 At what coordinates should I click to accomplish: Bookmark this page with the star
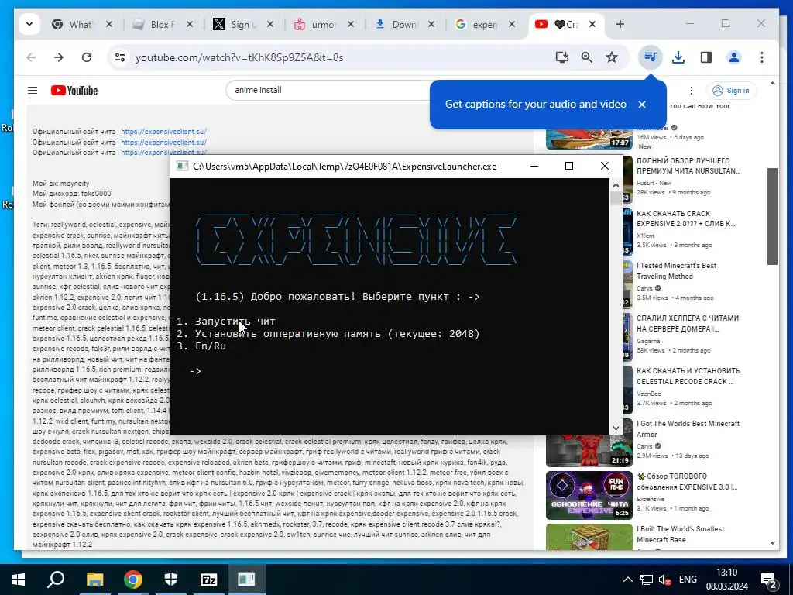coord(612,57)
